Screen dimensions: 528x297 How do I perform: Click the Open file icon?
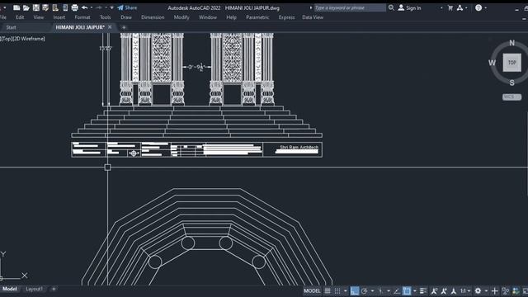point(26,7)
